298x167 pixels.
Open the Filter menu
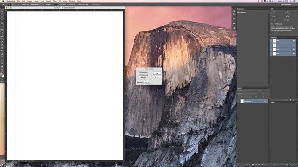[x=55, y=1]
